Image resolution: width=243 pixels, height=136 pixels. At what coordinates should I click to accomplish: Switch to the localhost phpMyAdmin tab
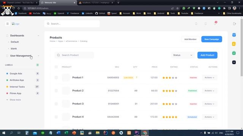tap(96, 3)
